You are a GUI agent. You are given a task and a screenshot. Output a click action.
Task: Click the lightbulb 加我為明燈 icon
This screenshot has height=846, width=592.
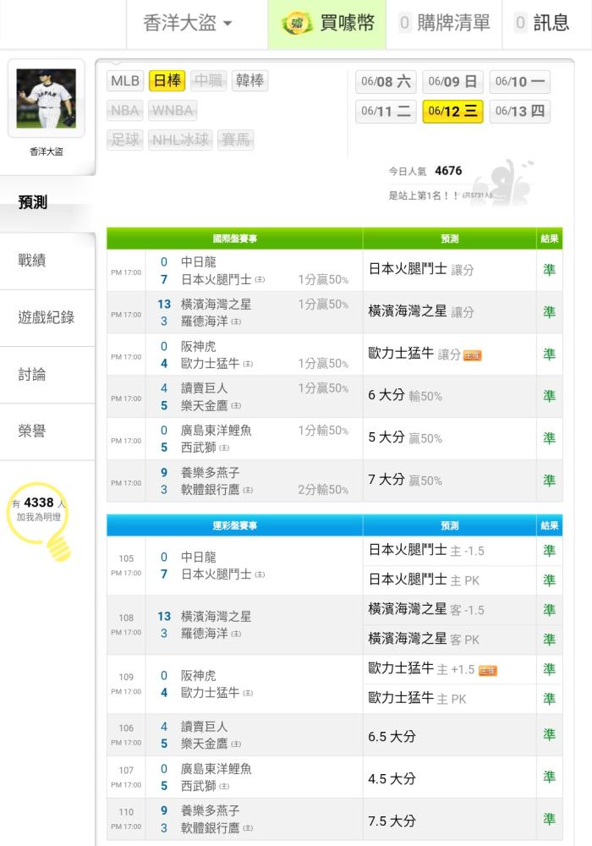coord(40,520)
